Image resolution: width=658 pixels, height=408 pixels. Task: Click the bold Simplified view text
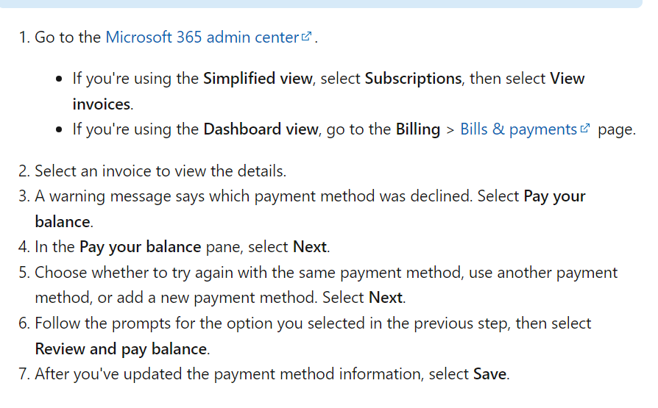tap(258, 79)
